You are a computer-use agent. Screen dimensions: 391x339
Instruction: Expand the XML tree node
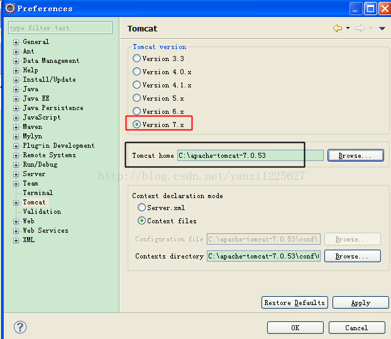pyautogui.click(x=16, y=240)
